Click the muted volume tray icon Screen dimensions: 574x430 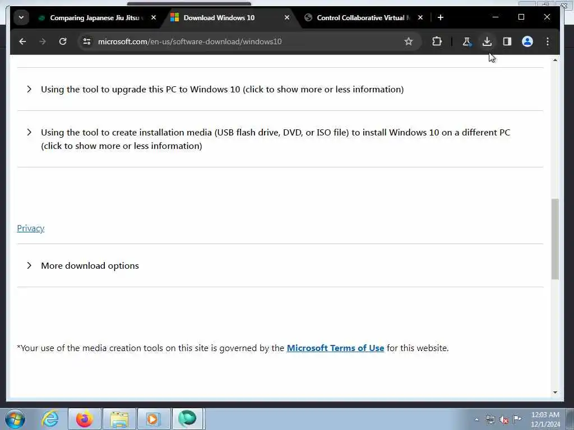tap(504, 420)
